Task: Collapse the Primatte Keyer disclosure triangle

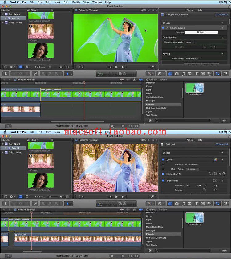Action: point(167,28)
